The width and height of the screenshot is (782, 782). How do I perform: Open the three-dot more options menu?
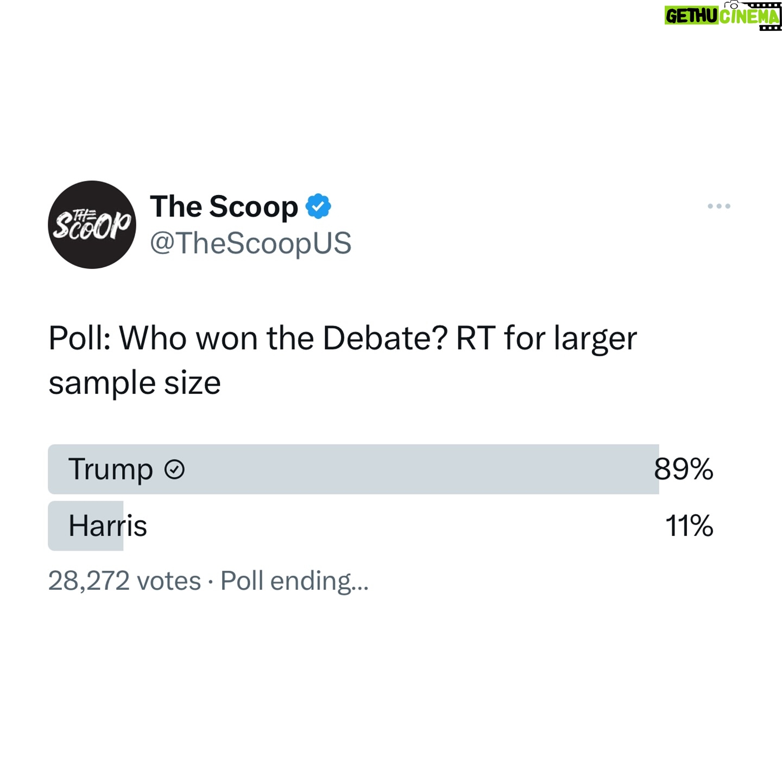[x=718, y=206]
